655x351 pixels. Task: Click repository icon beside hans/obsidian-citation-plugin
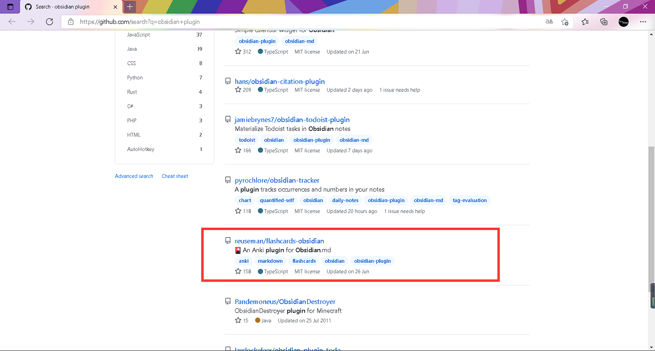click(228, 82)
